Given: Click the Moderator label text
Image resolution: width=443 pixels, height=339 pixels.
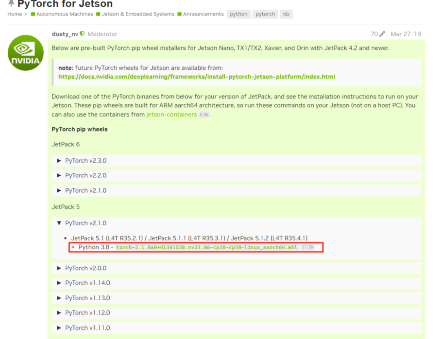Looking at the screenshot, I should 102,34.
